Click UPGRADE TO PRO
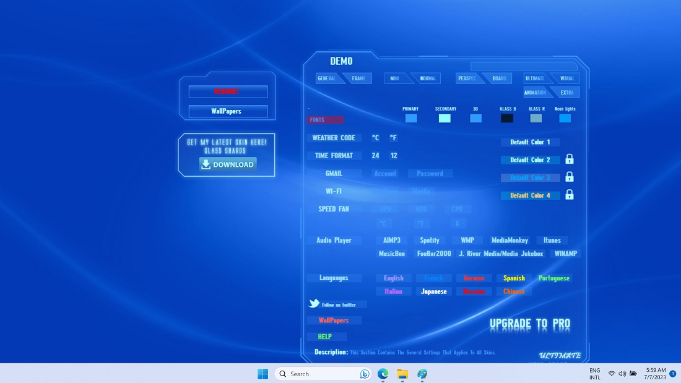This screenshot has width=681, height=383. tap(530, 323)
